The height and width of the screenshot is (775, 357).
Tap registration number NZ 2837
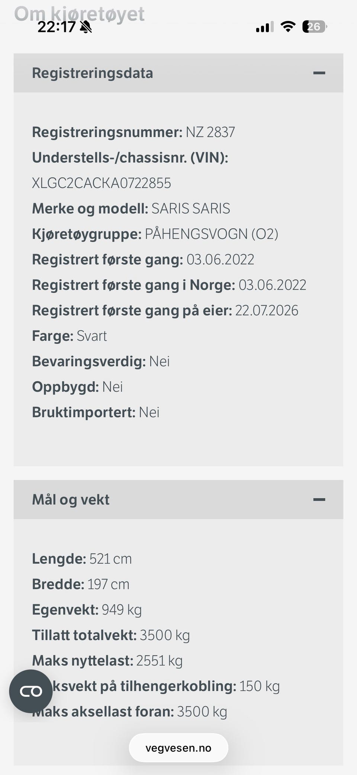pos(210,132)
